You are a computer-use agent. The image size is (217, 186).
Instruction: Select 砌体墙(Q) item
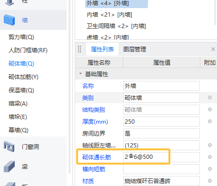21,64
